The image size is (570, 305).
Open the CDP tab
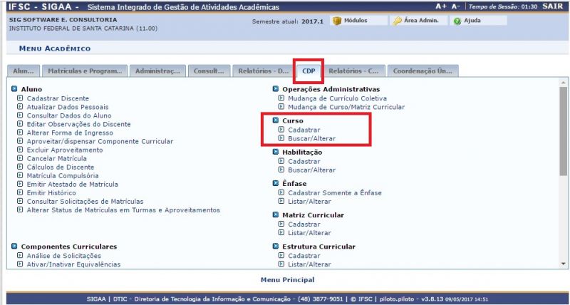tap(309, 71)
